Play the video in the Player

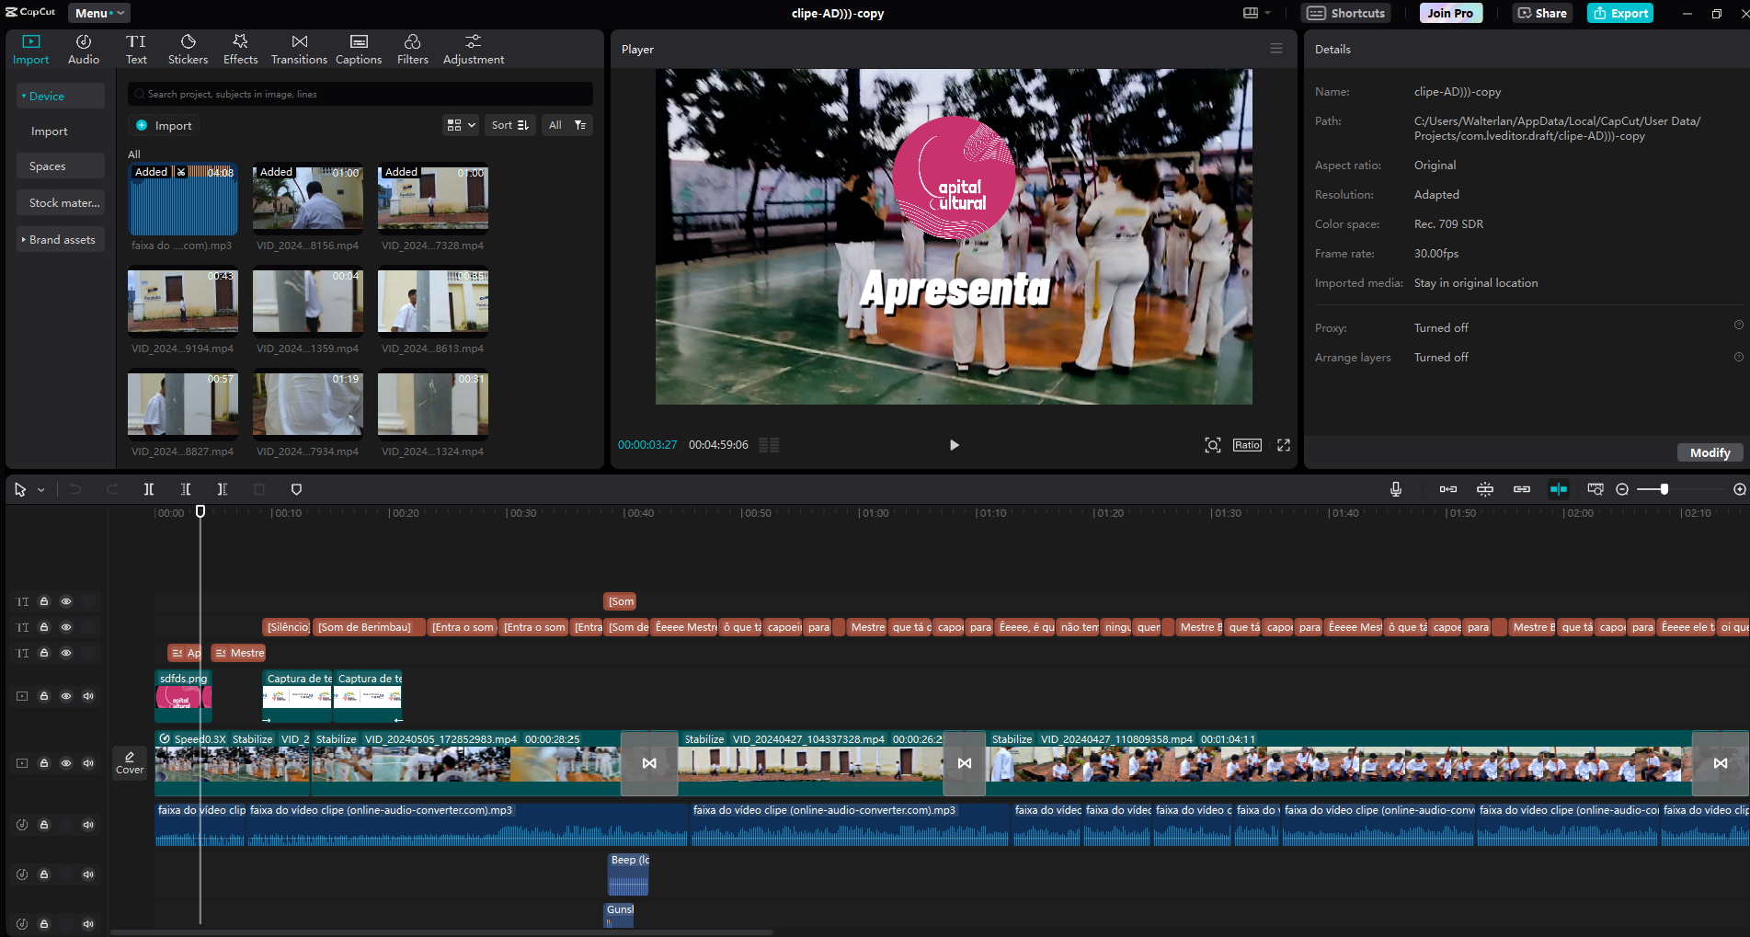coord(954,445)
